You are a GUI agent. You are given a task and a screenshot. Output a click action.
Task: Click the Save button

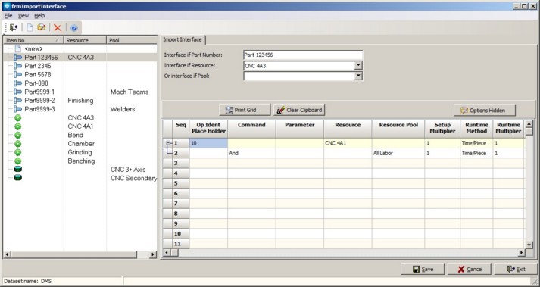[x=423, y=269]
